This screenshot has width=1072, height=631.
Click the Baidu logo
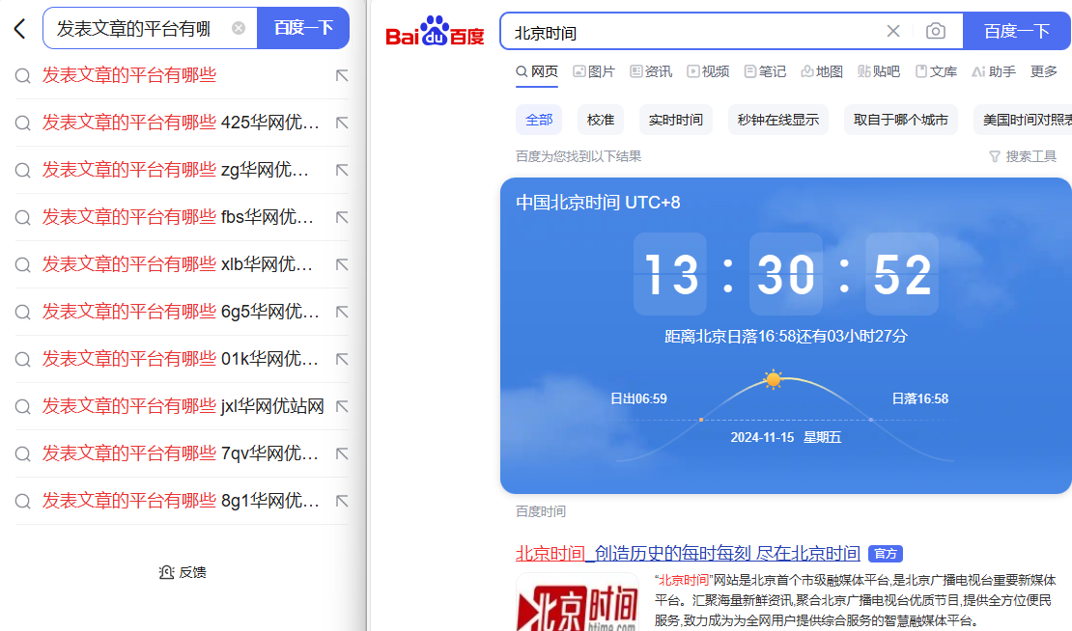pyautogui.click(x=435, y=32)
